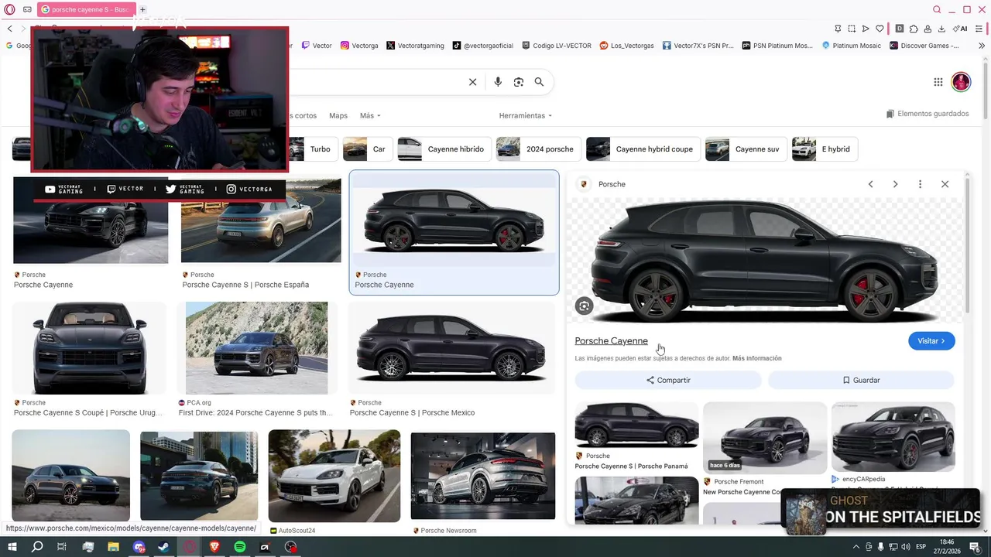Switch to the Maps search tab

pos(338,116)
